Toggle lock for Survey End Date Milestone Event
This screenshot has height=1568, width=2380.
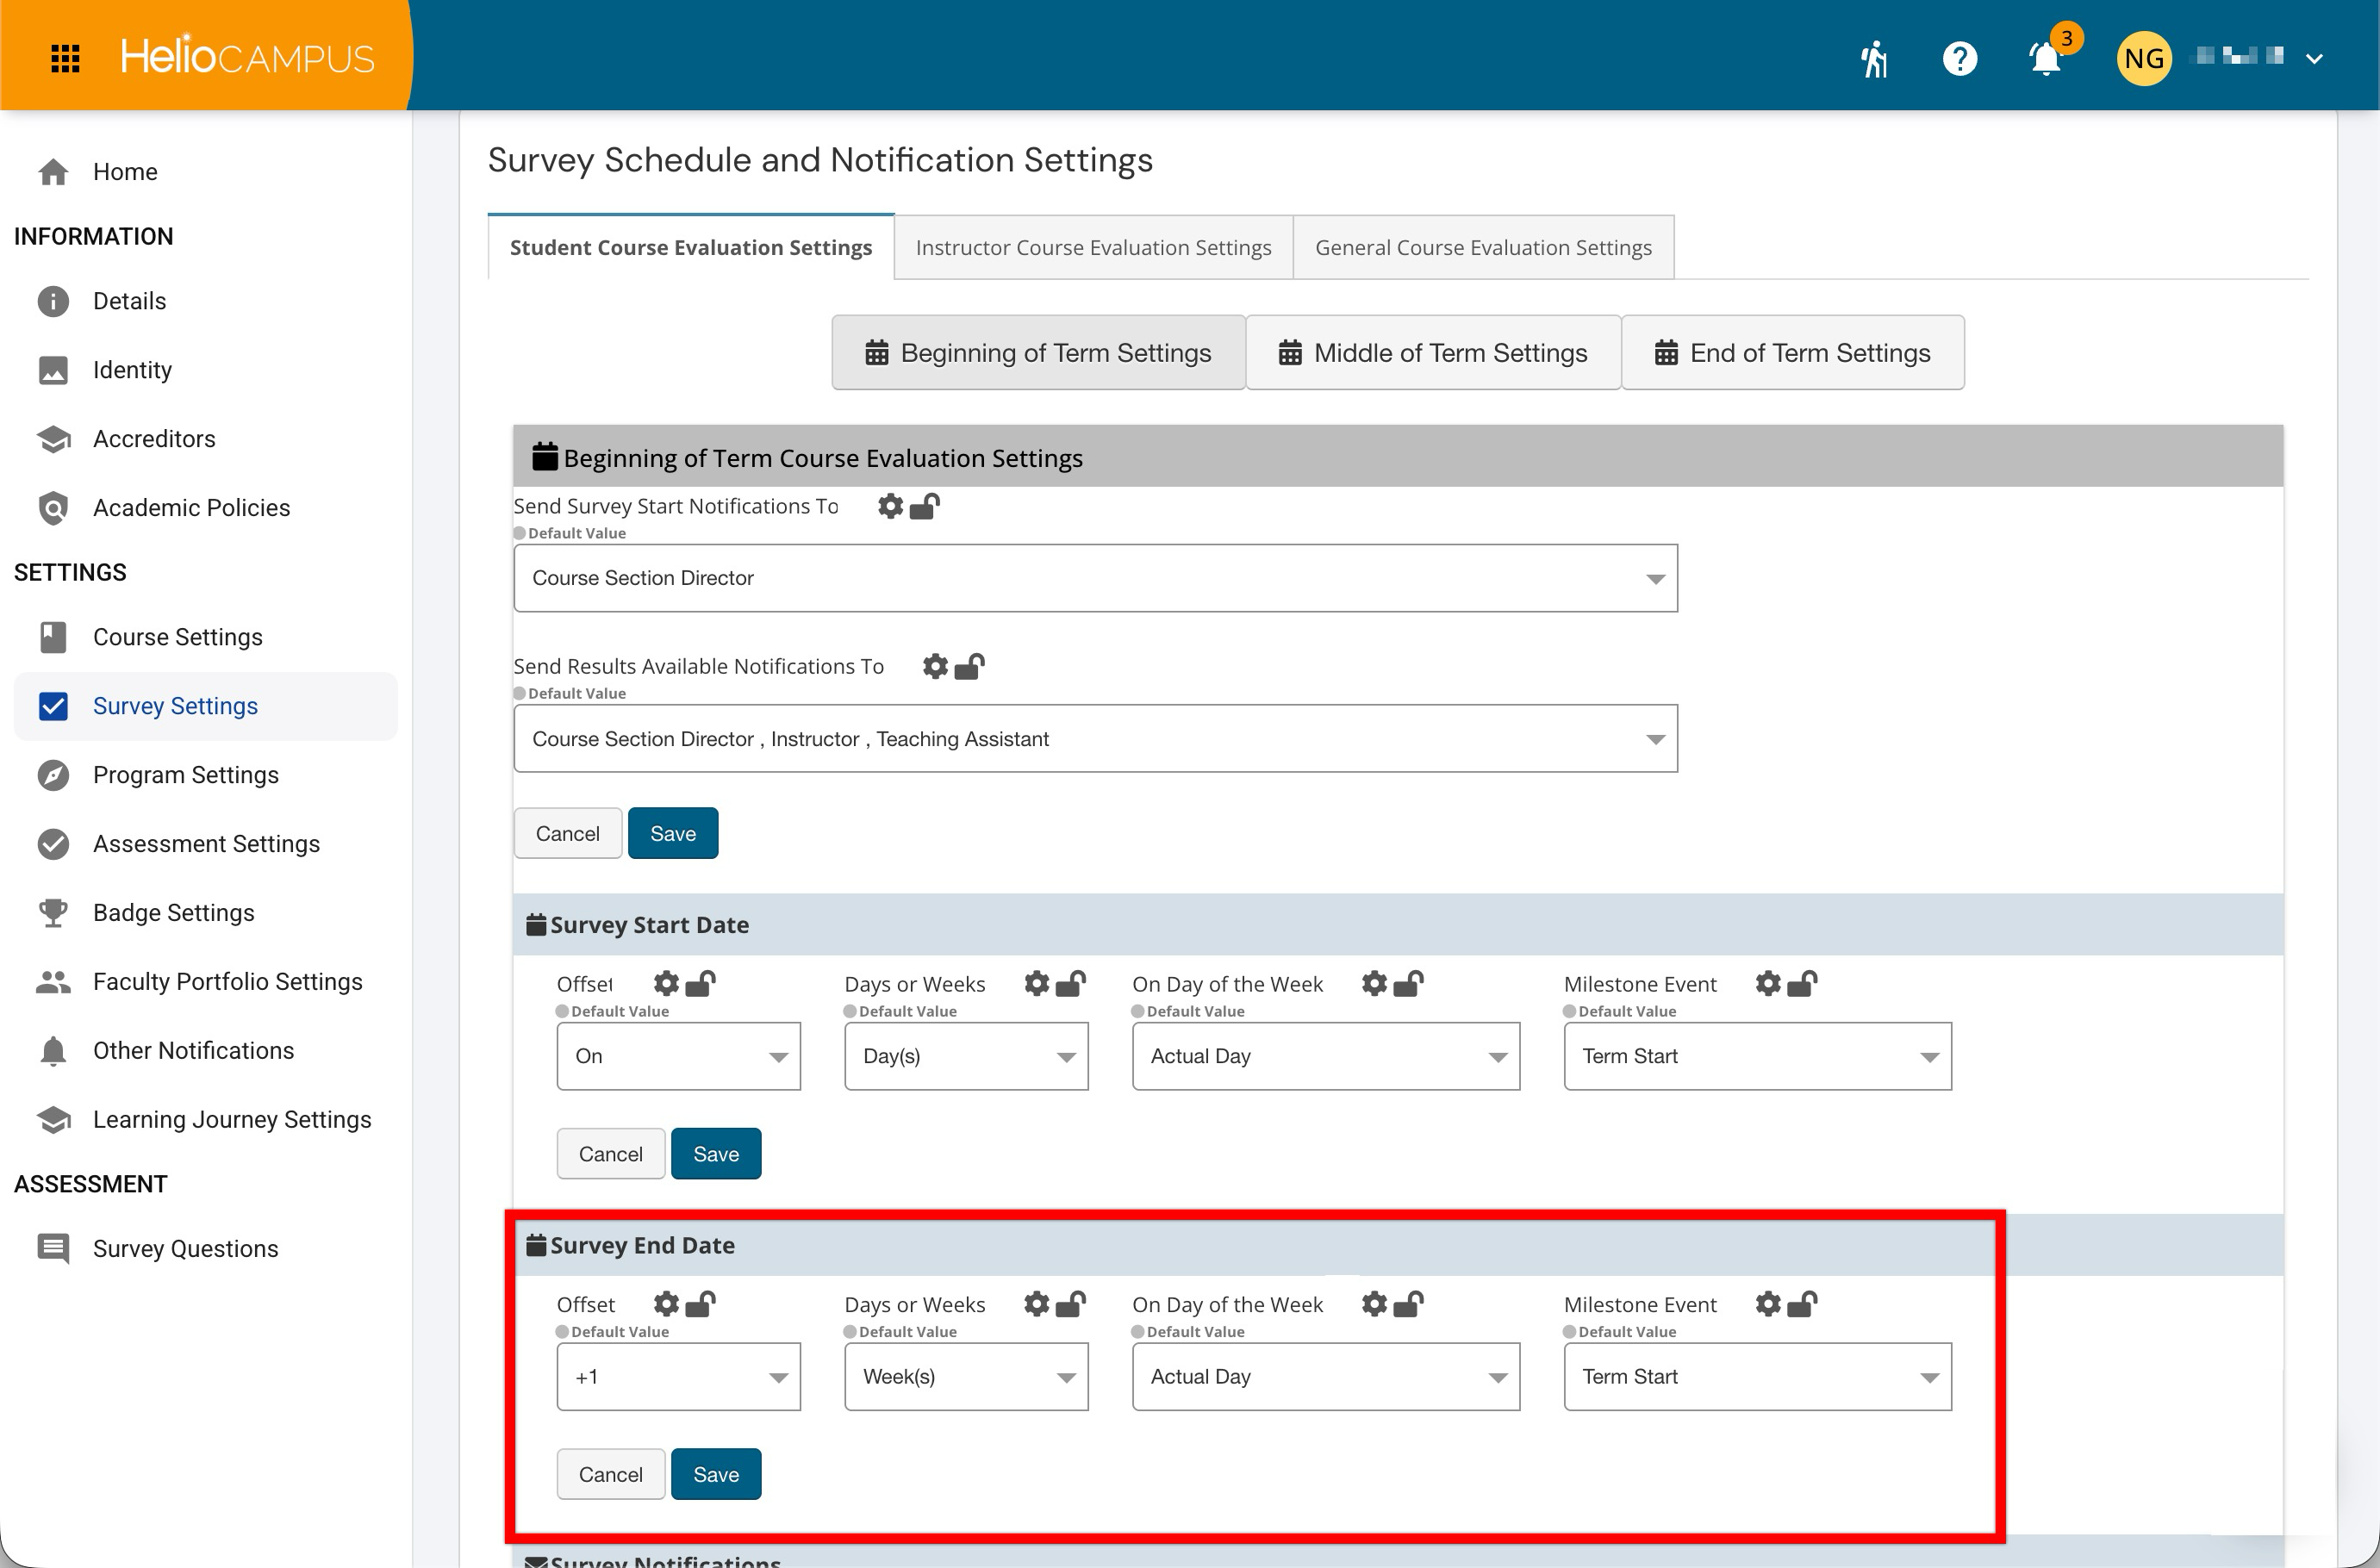[1802, 1304]
